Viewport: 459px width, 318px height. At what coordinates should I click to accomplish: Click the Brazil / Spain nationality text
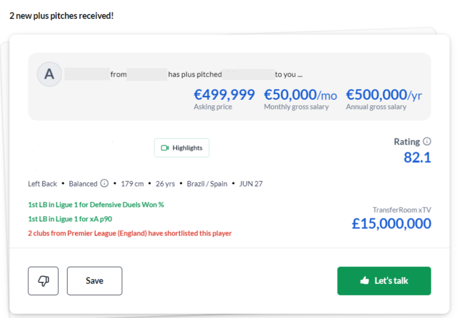(207, 184)
